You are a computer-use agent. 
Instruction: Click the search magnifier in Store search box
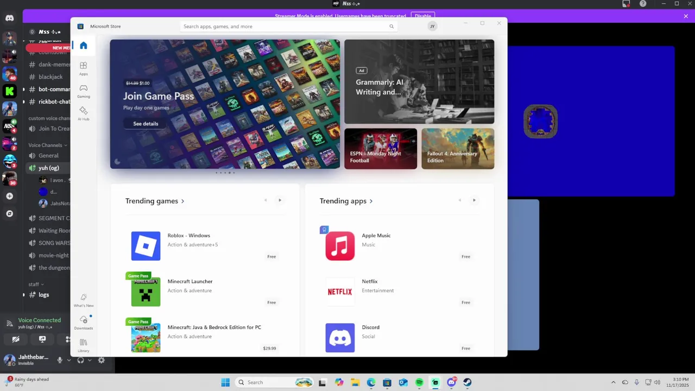tap(391, 26)
